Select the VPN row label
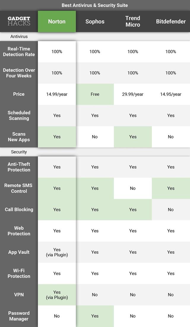190x327 pixels. pyautogui.click(x=19, y=295)
